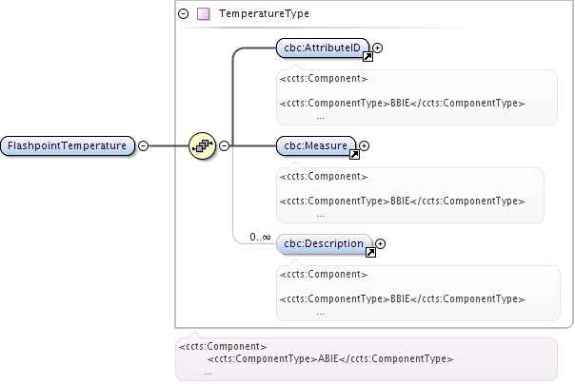Click the ABIE annotation below TemperatureType

[x=367, y=359]
